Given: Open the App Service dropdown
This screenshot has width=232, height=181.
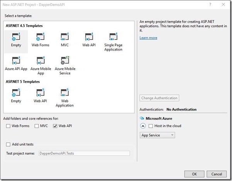Looking at the screenshot, I should click(157, 135).
